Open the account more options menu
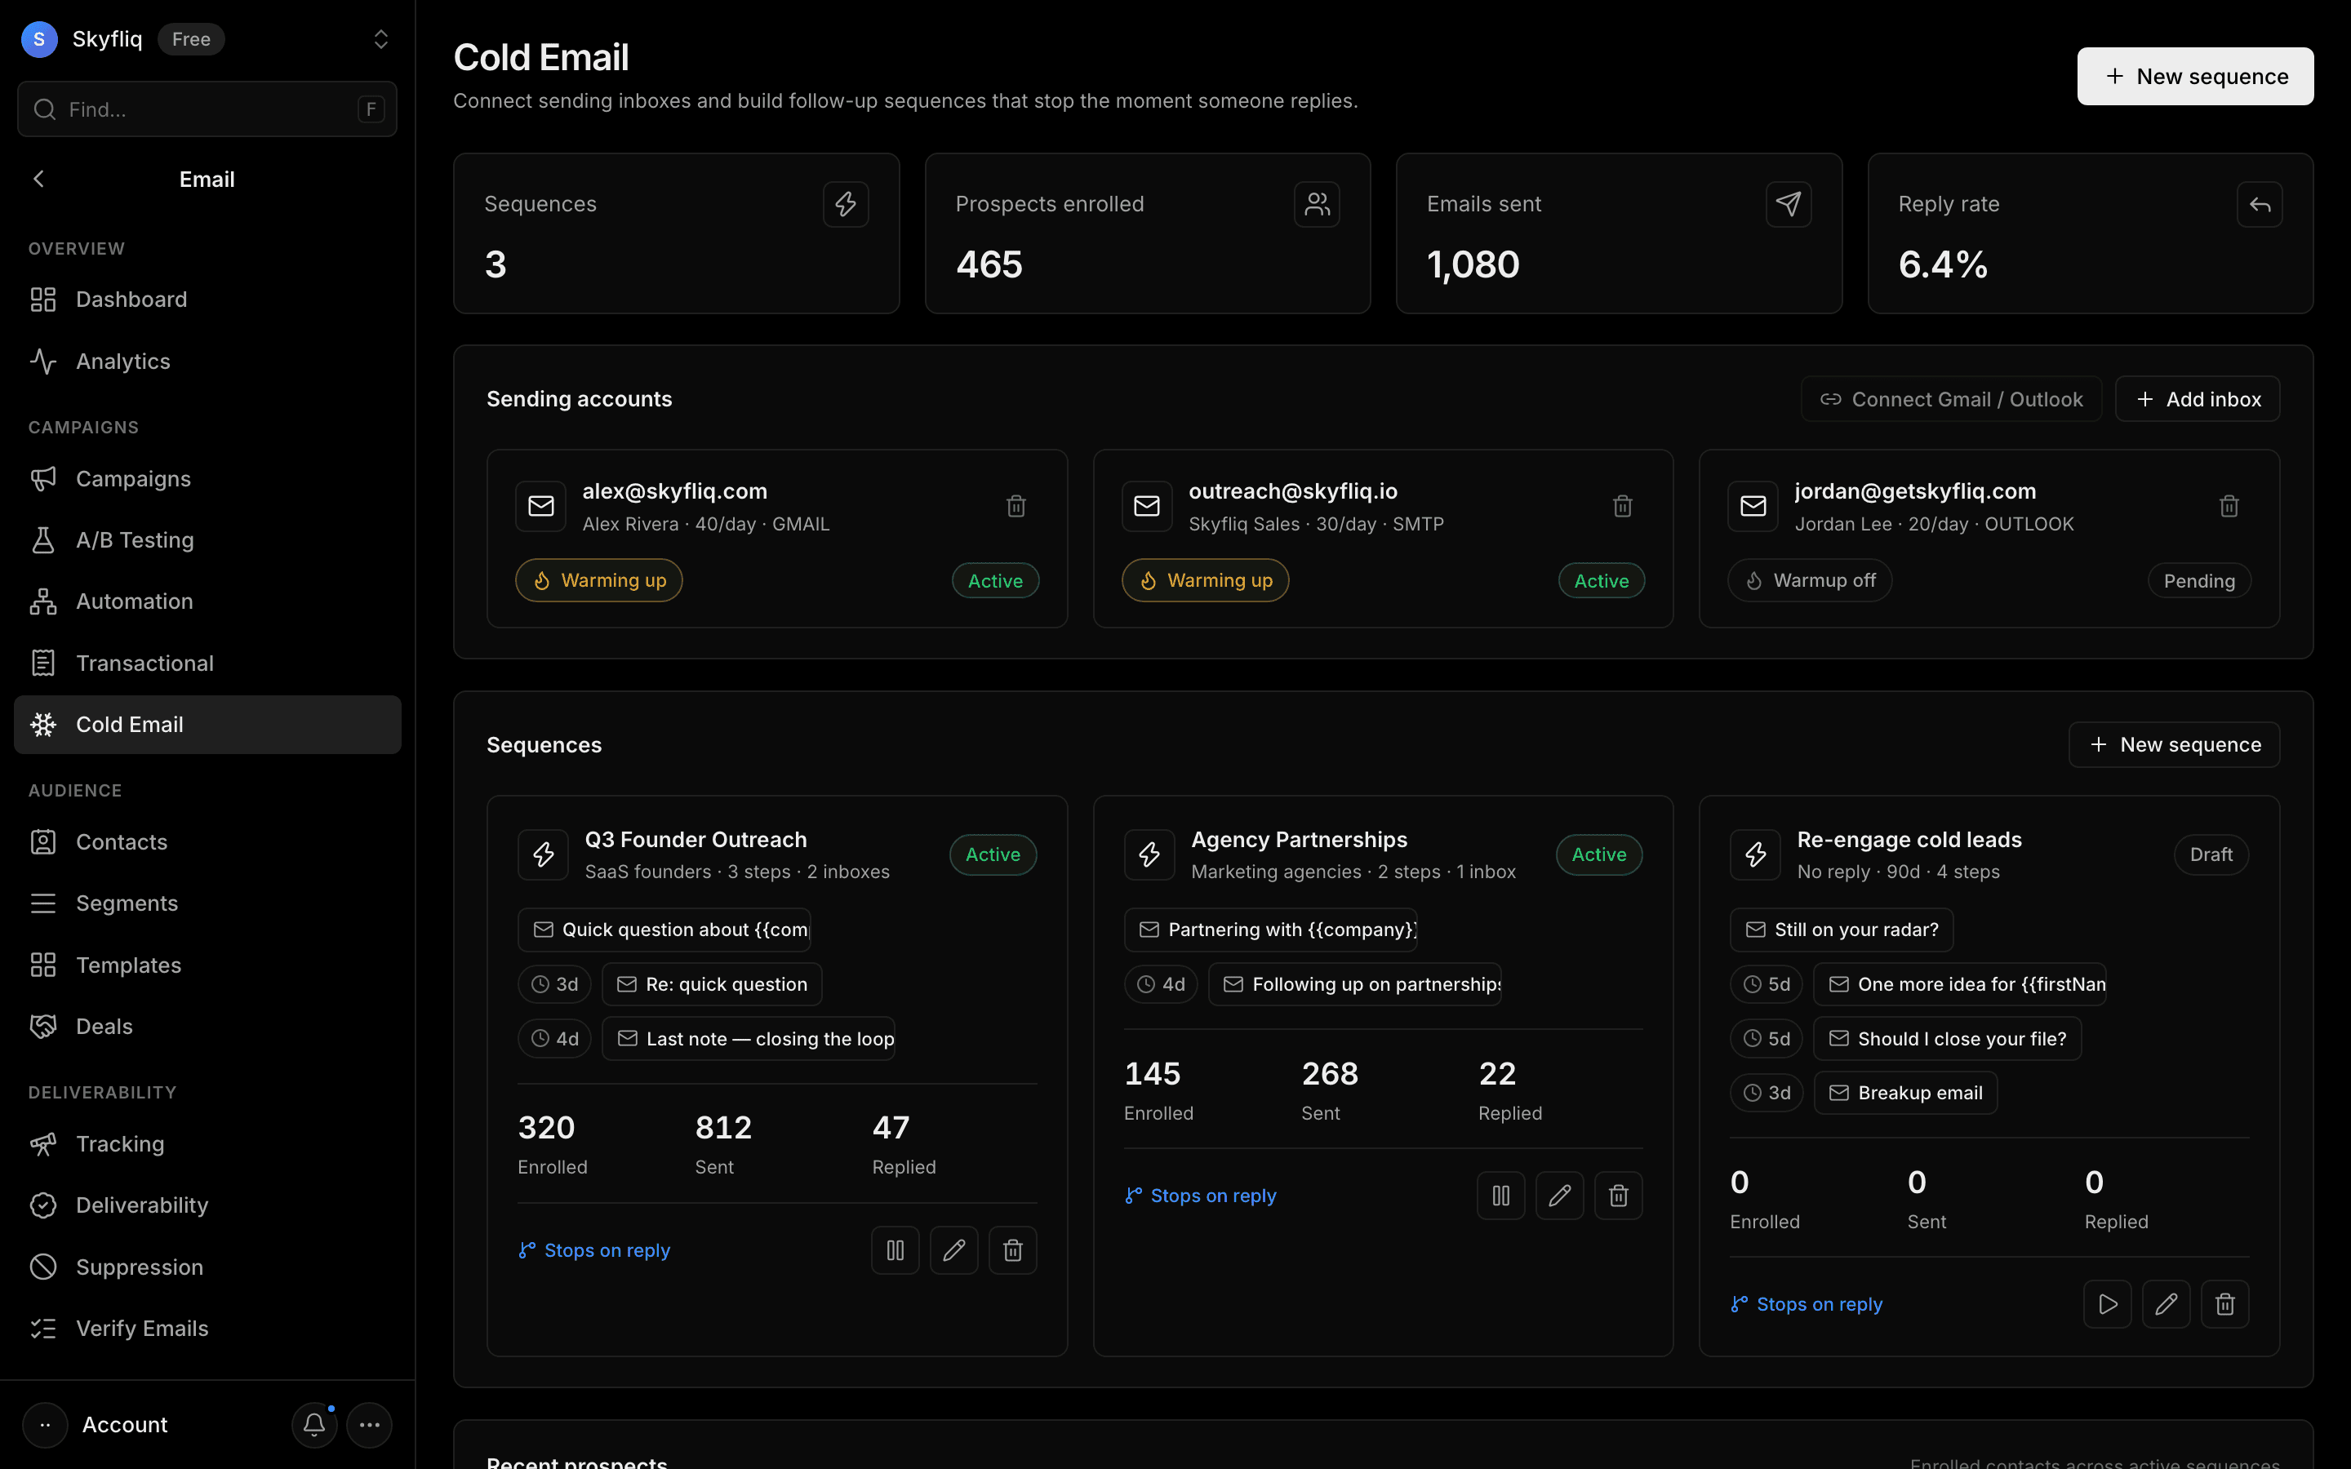The image size is (2351, 1469). (369, 1424)
